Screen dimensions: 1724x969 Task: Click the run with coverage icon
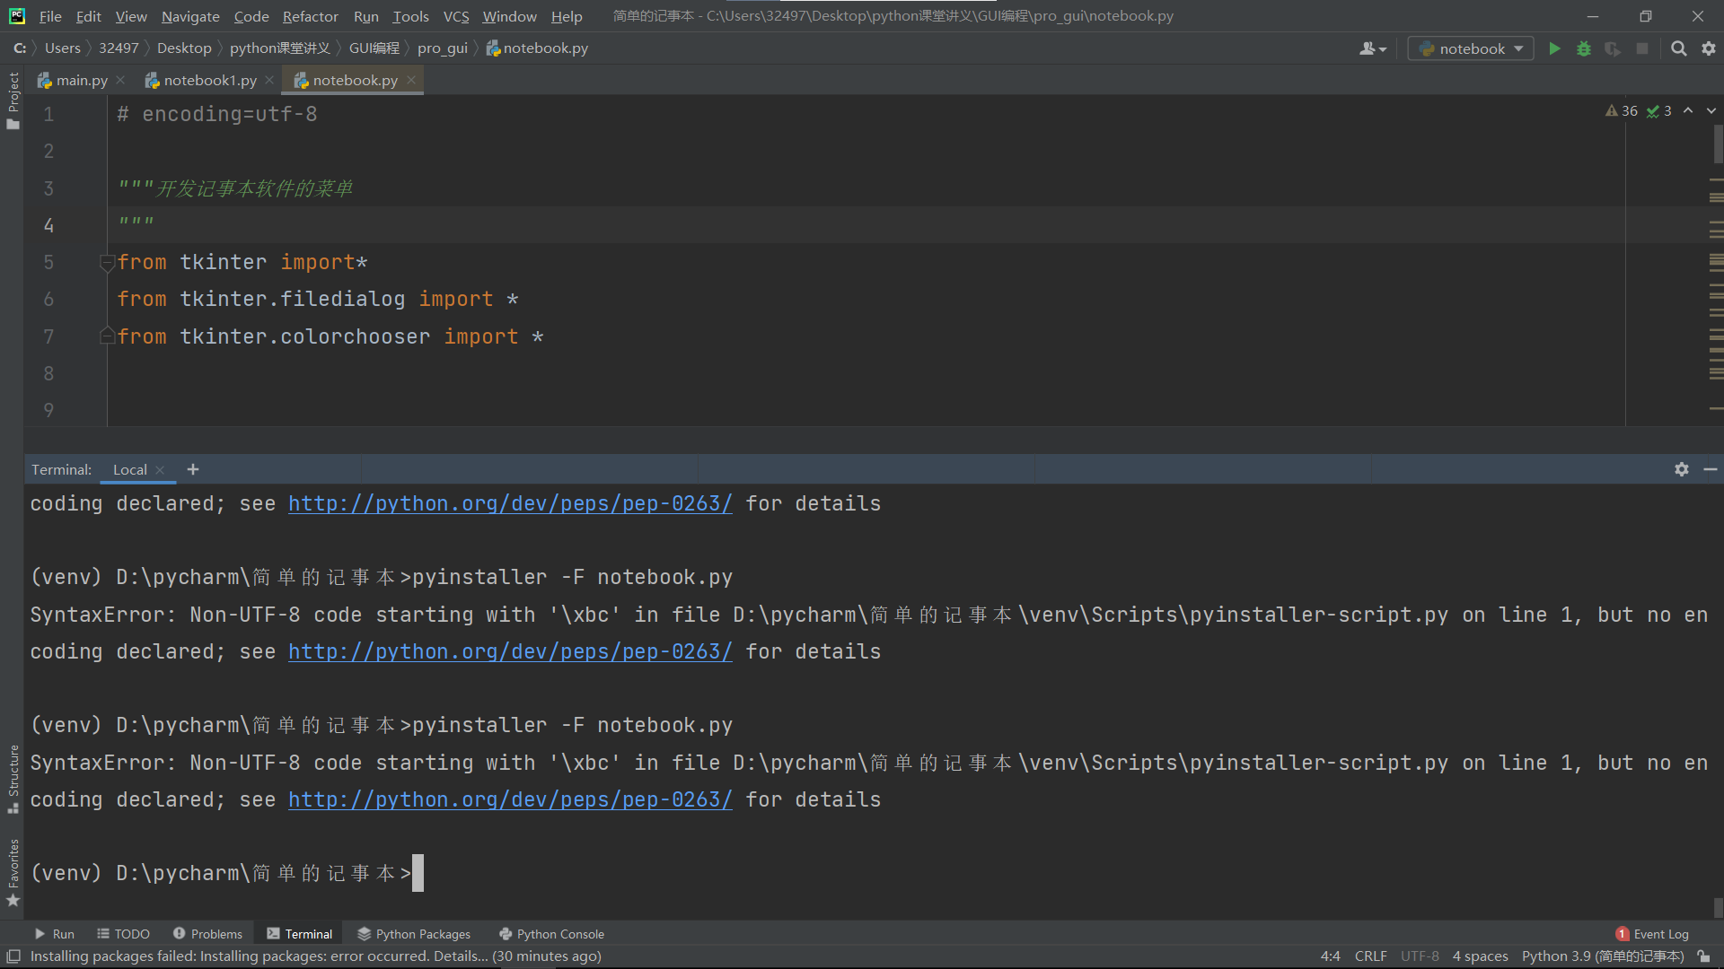pyautogui.click(x=1613, y=48)
